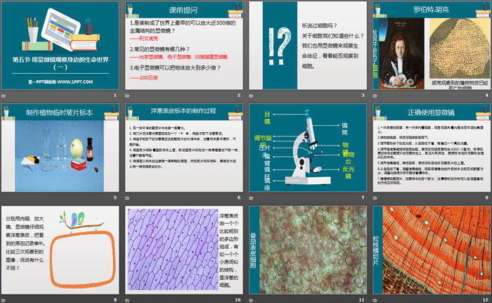Viewport: 492px width, 303px height.
Task: Click the animation star icon under slide 11
Action: pos(251,300)
